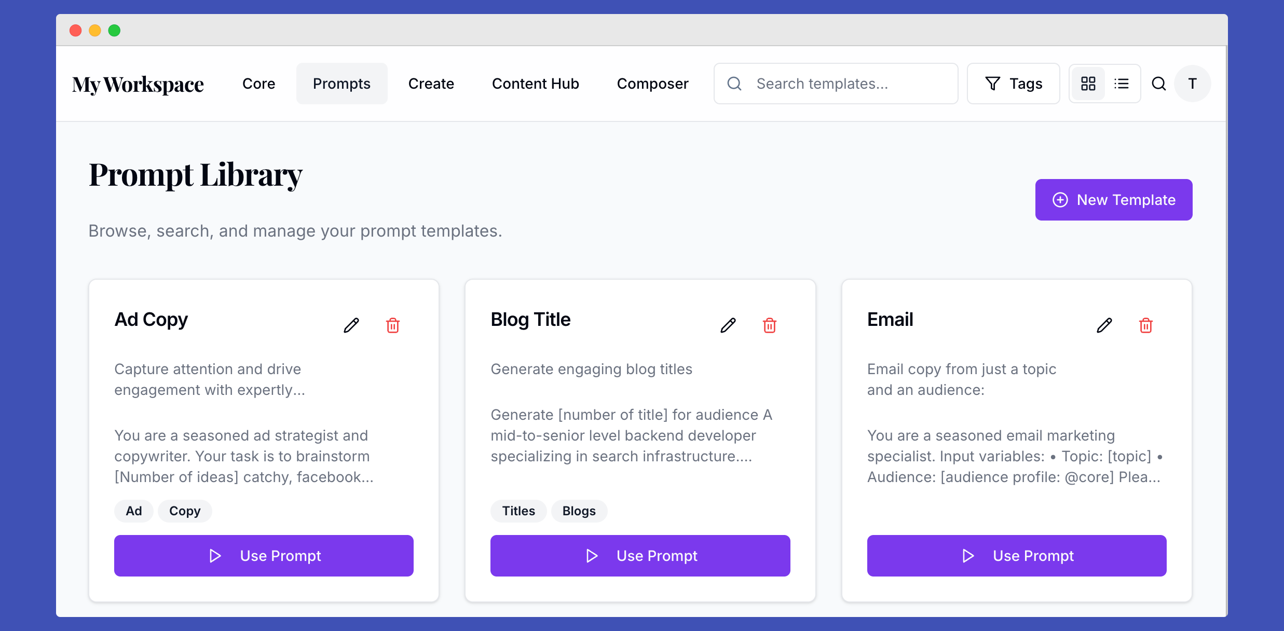Use the Email prompt
Screen dimensions: 1284x631
(1017, 556)
